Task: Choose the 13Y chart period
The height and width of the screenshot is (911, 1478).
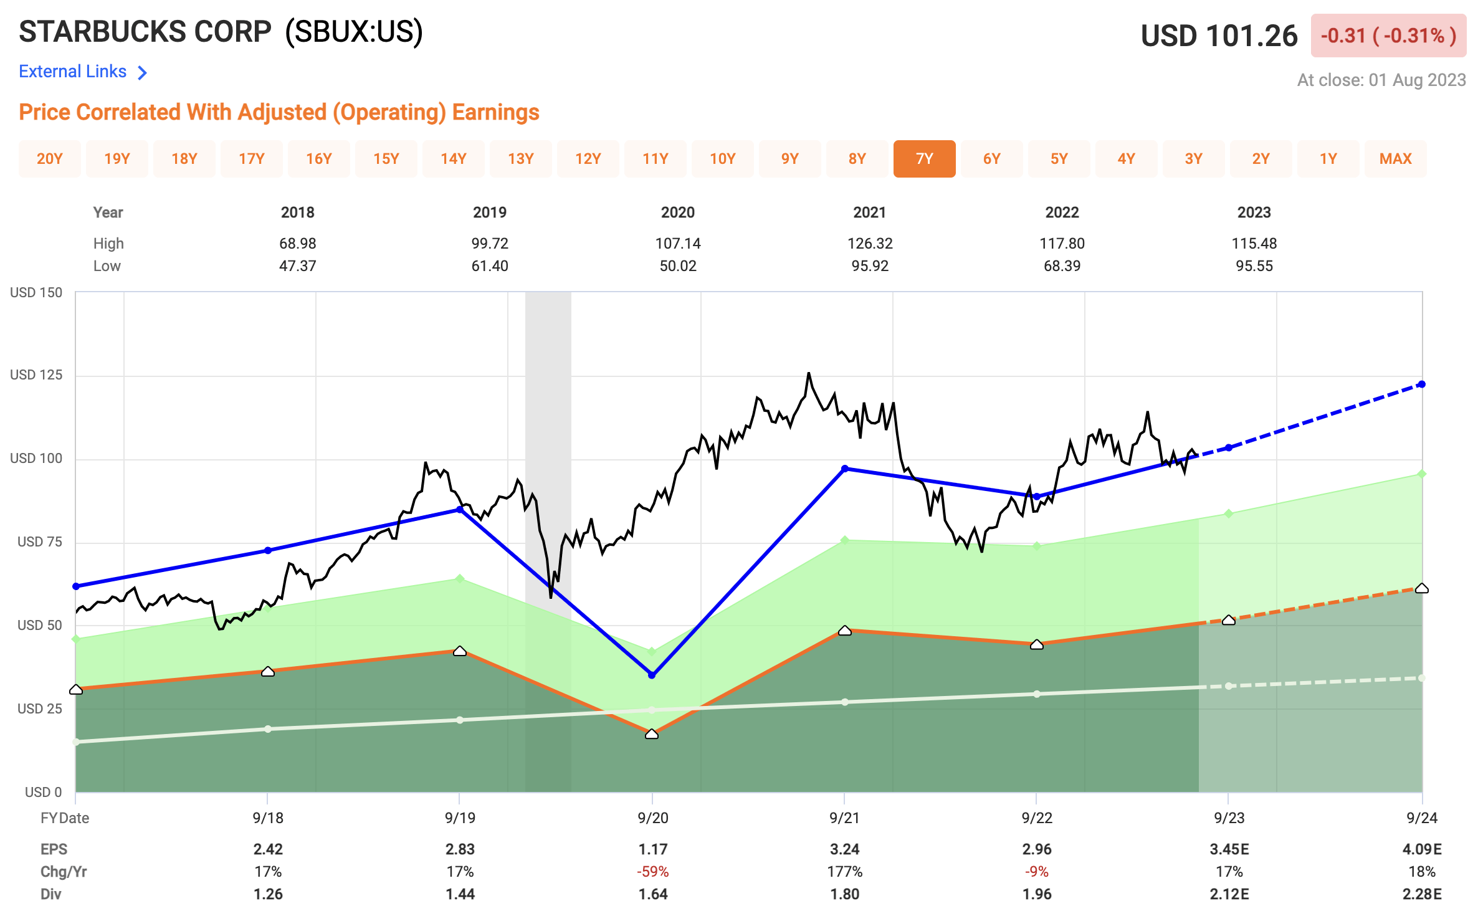Action: (521, 159)
